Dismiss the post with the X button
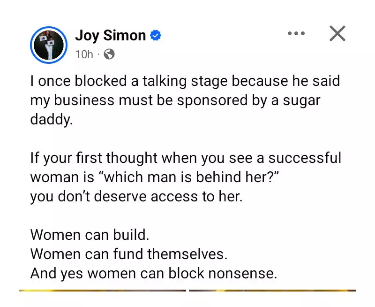 coord(337,33)
